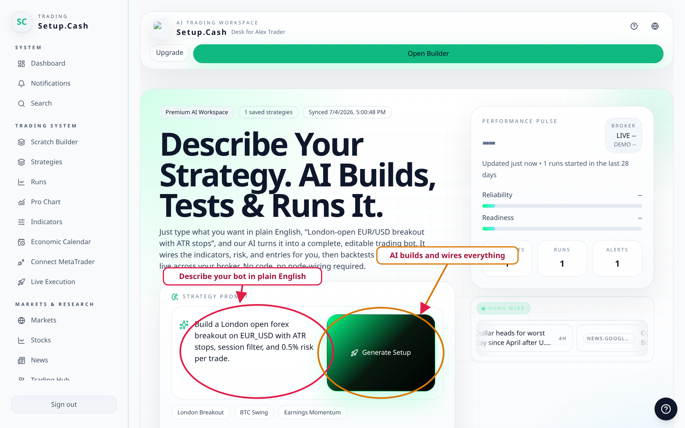Click the Live Execution rocket icon
685x428 pixels.
click(x=21, y=282)
